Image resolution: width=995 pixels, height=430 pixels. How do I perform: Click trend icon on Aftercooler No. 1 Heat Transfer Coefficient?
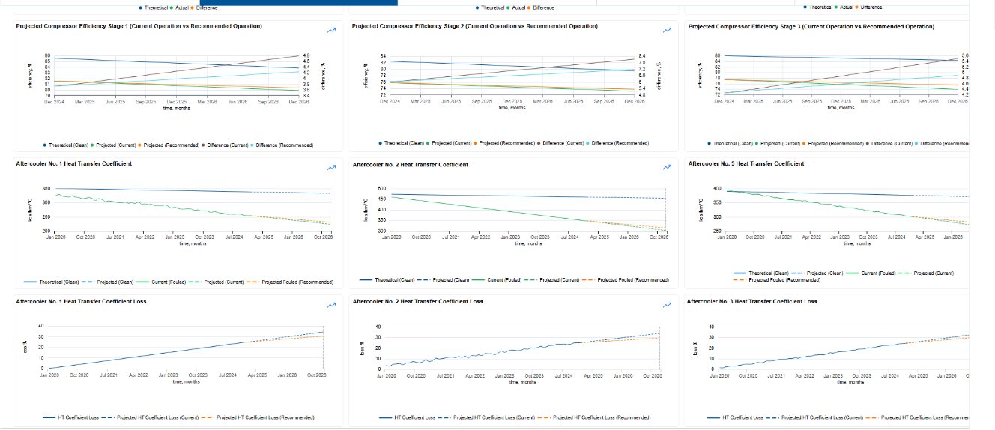[x=331, y=168]
